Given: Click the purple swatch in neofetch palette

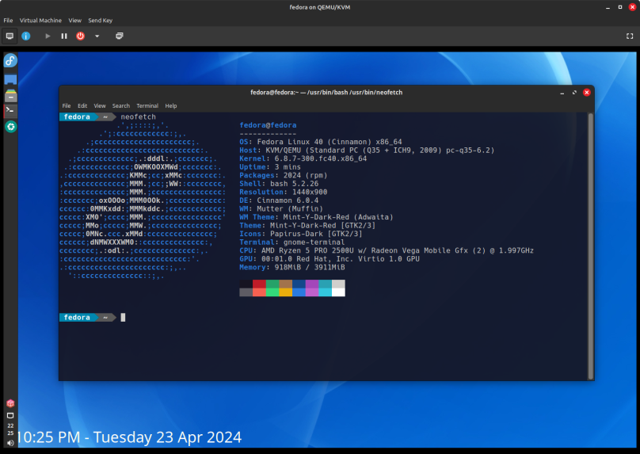Looking at the screenshot, I should tap(312, 284).
